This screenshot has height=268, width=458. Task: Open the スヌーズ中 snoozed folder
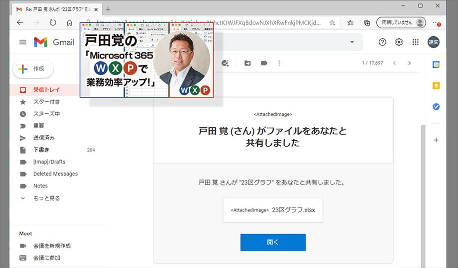click(46, 114)
